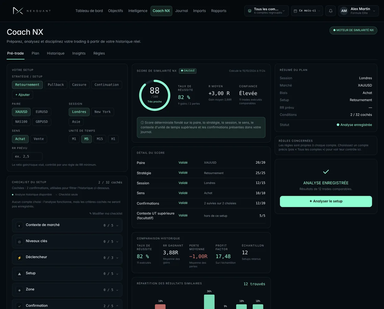The image size is (384, 309).
Task: Click Modifier ma checklist link
Action: click(x=106, y=213)
